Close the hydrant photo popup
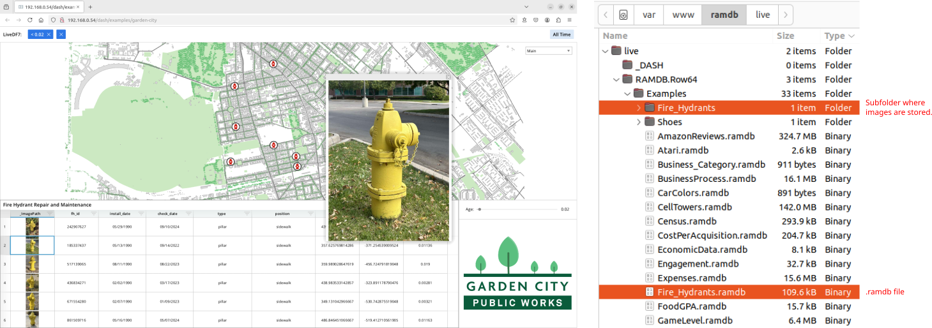 448,77
